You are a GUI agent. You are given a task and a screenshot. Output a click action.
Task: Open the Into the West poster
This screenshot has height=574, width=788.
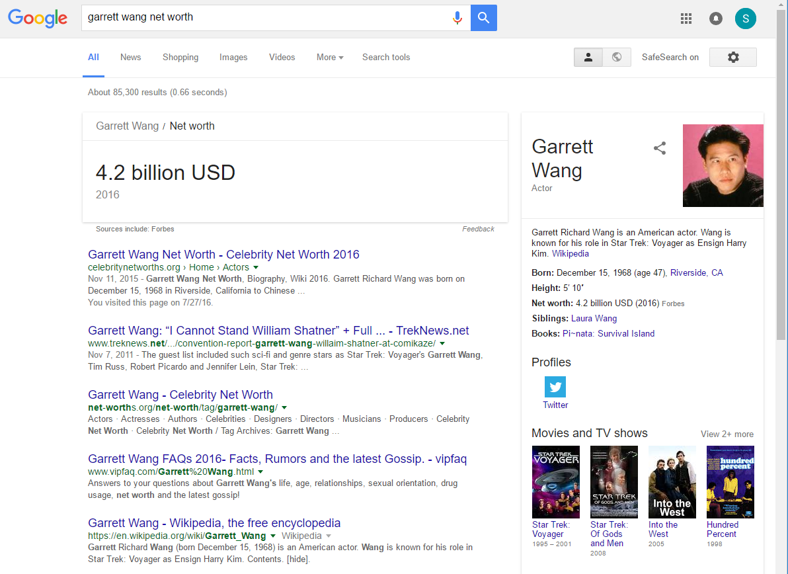click(672, 482)
